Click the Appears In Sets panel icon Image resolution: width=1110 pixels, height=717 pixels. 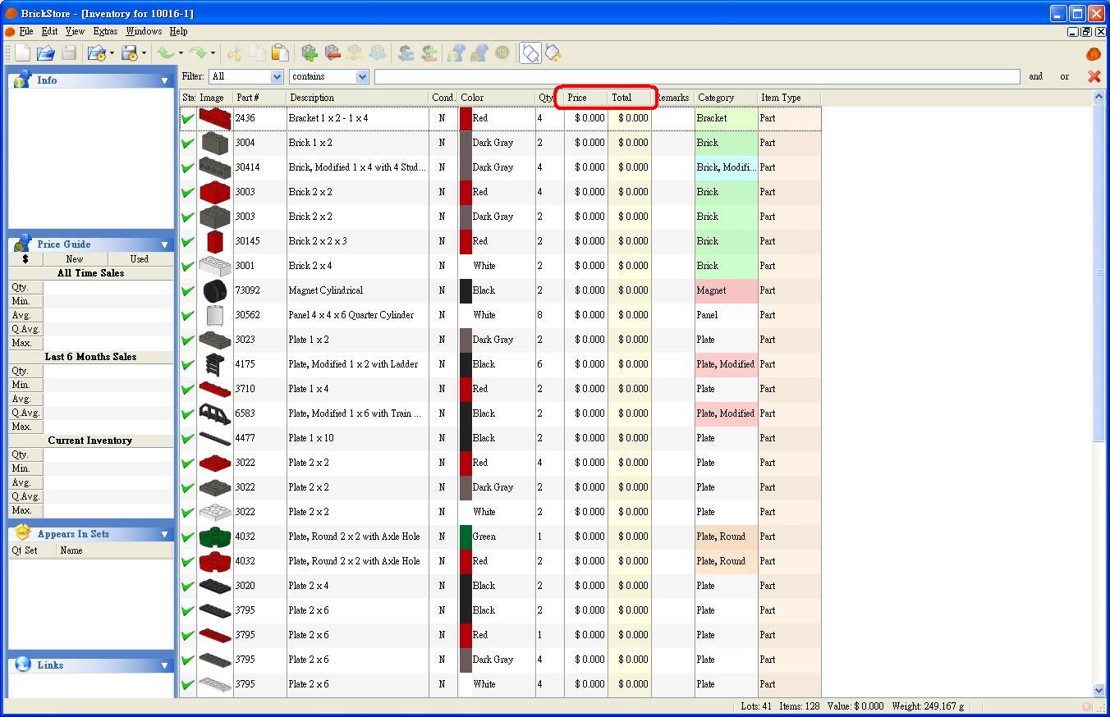[x=22, y=533]
